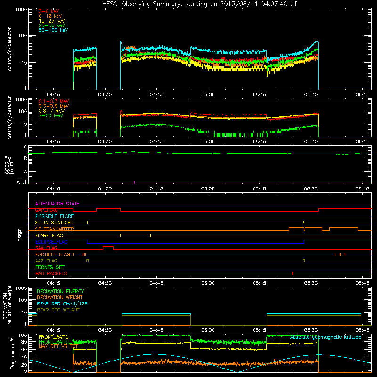Click the Degrees or % axis label
377x377 pixels.
[12, 352]
